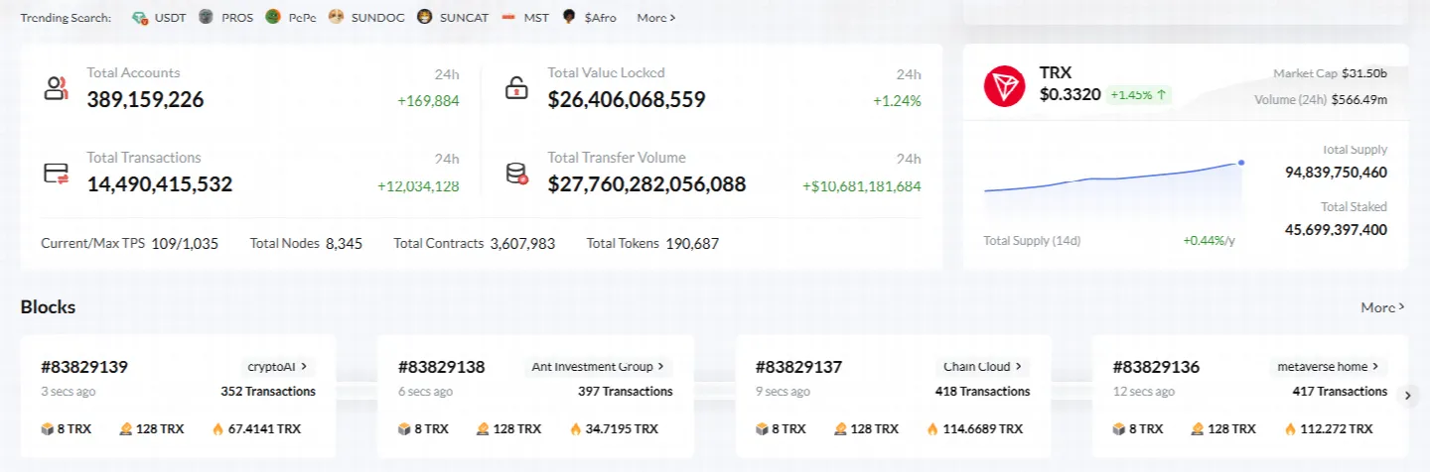Click the PROS trending token icon
Image resolution: width=1430 pixels, height=472 pixels.
tap(207, 17)
